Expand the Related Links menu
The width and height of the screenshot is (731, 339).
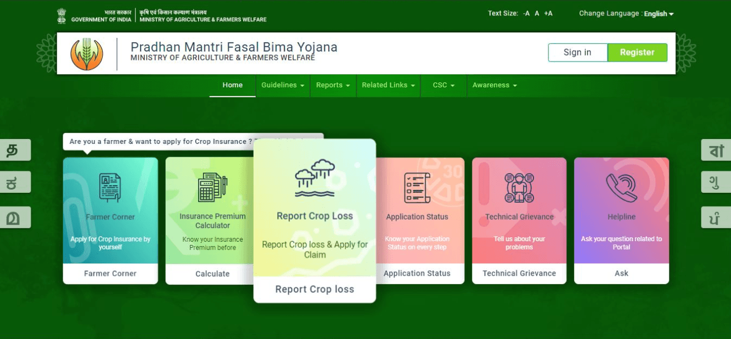pos(388,85)
